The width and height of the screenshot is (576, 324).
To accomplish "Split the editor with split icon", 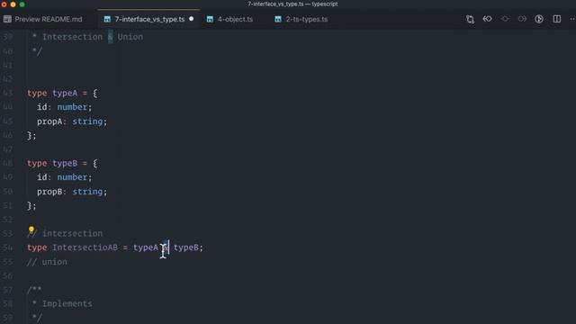I will coord(557,19).
